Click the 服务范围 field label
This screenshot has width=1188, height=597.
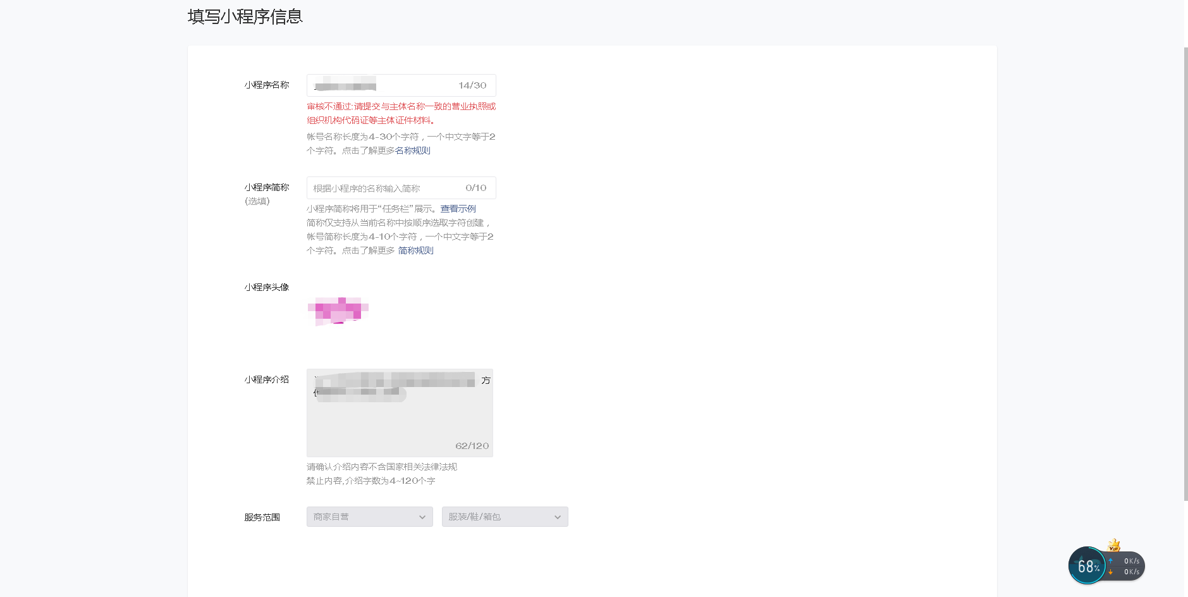point(262,517)
